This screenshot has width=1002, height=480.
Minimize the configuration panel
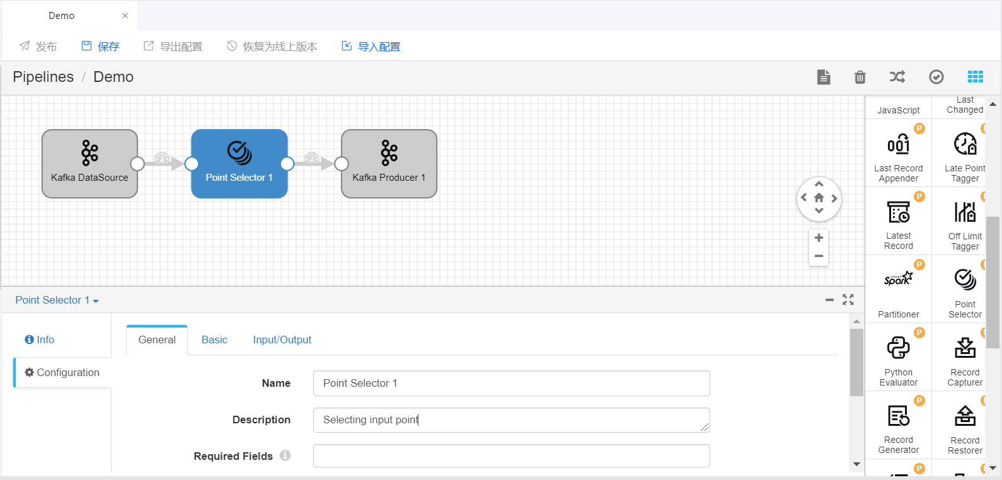[x=829, y=300]
